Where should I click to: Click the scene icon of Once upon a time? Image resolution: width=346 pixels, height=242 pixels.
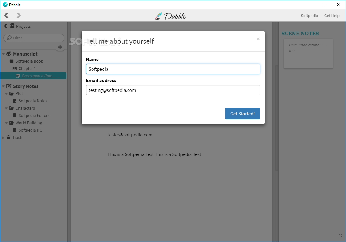point(18,76)
